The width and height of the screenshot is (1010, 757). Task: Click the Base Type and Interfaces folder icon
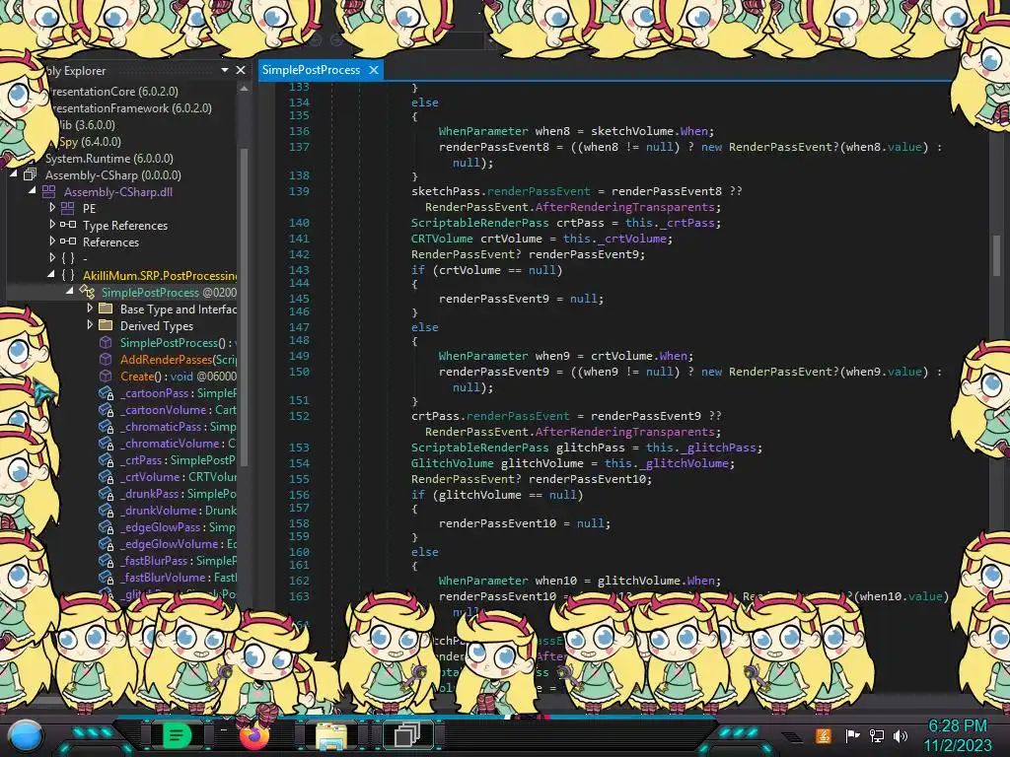(106, 309)
